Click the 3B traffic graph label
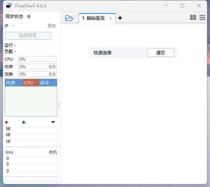The width and height of the screenshot is (210, 187). click(x=8, y=141)
